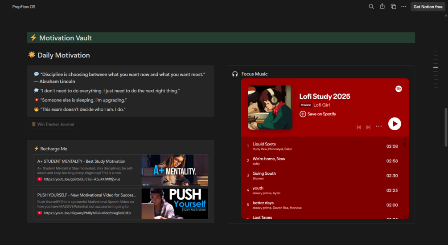448x245 pixels.
Task: Open the Win Tracker Journal page
Action: [x=52, y=124]
